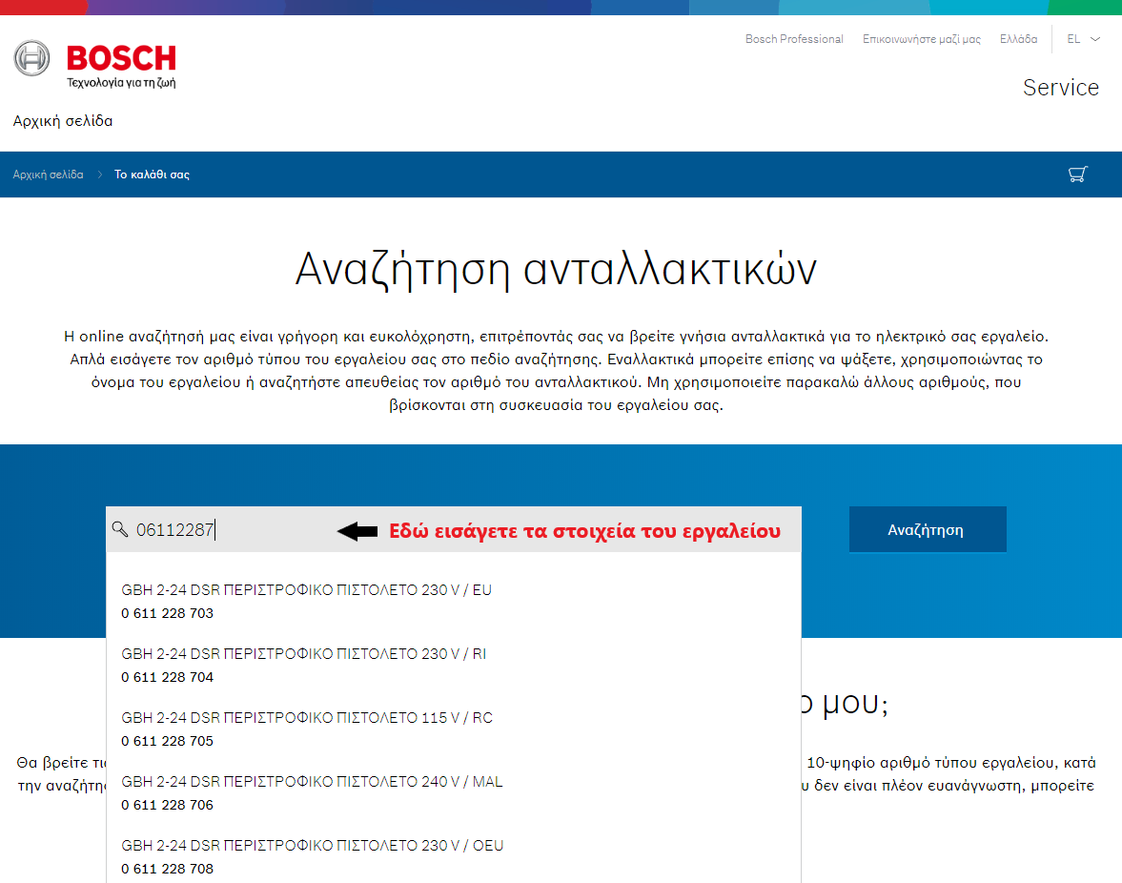Open the Bosch Professional link
The width and height of the screenshot is (1122, 883).
pos(794,39)
